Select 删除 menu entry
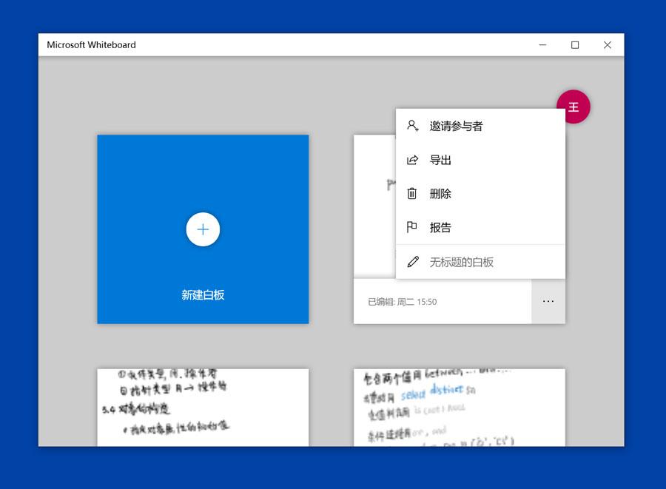This screenshot has height=489, width=666. [480, 194]
